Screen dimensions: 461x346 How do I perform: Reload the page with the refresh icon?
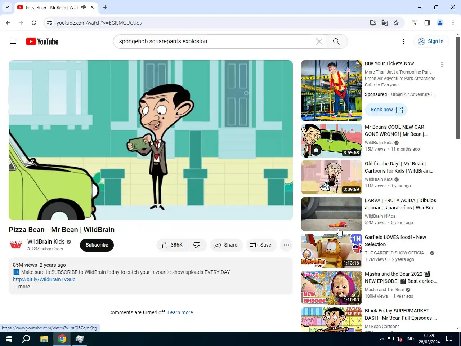click(x=34, y=23)
